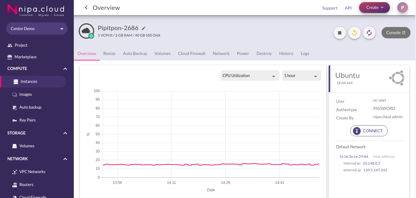The image size is (416, 198).
Task: Open the CPU Utilization metric dropdown
Action: pos(250,76)
